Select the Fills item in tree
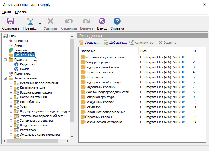Screen dimensions: 209x151 point(21,50)
